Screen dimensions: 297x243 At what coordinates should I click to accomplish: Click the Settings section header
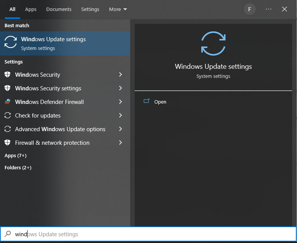point(14,62)
